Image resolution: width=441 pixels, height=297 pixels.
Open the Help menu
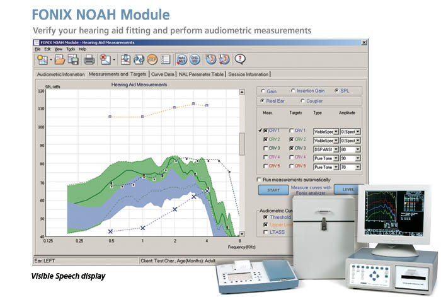pyautogui.click(x=83, y=49)
